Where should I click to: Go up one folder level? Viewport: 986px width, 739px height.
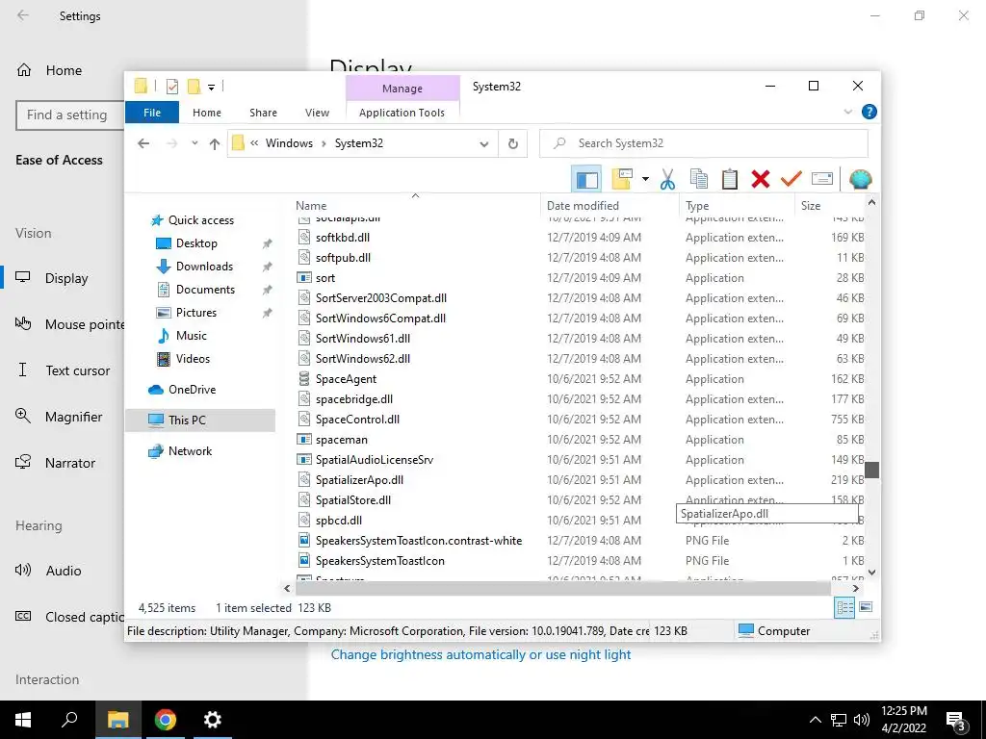click(x=215, y=144)
